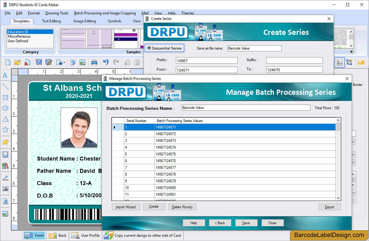Screen dimensions: 369x241
Task: Click the batch processing series sigma icon
Action: [x=340, y=62]
